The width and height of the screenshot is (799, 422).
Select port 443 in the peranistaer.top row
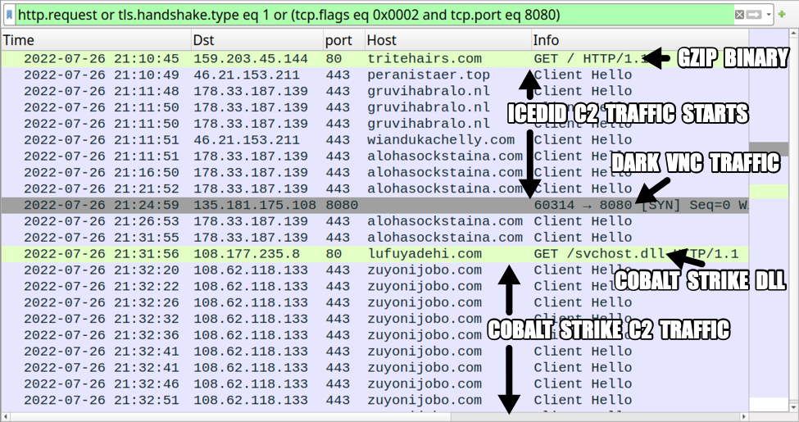[x=338, y=75]
